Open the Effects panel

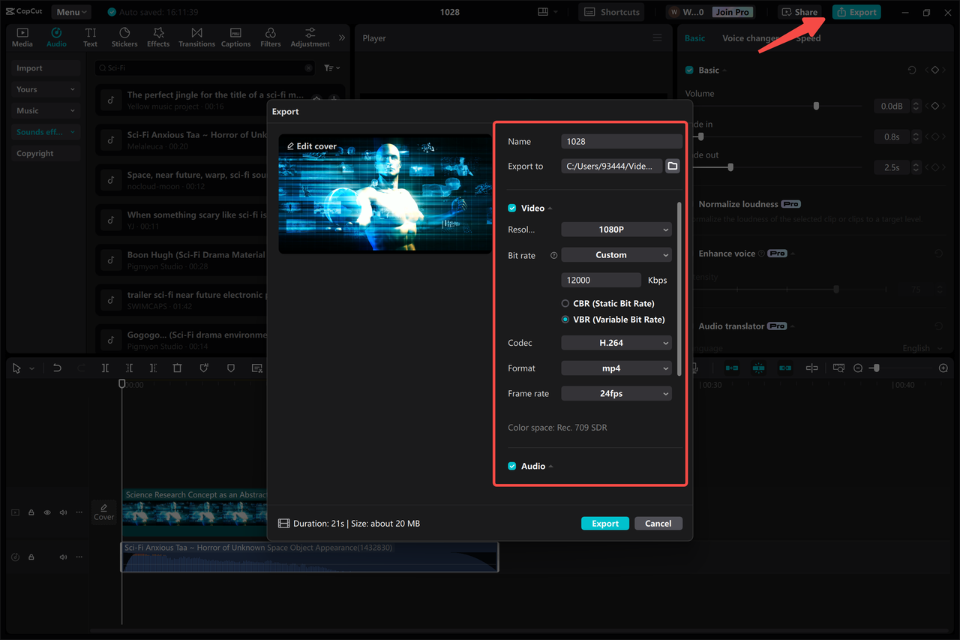[x=158, y=38]
